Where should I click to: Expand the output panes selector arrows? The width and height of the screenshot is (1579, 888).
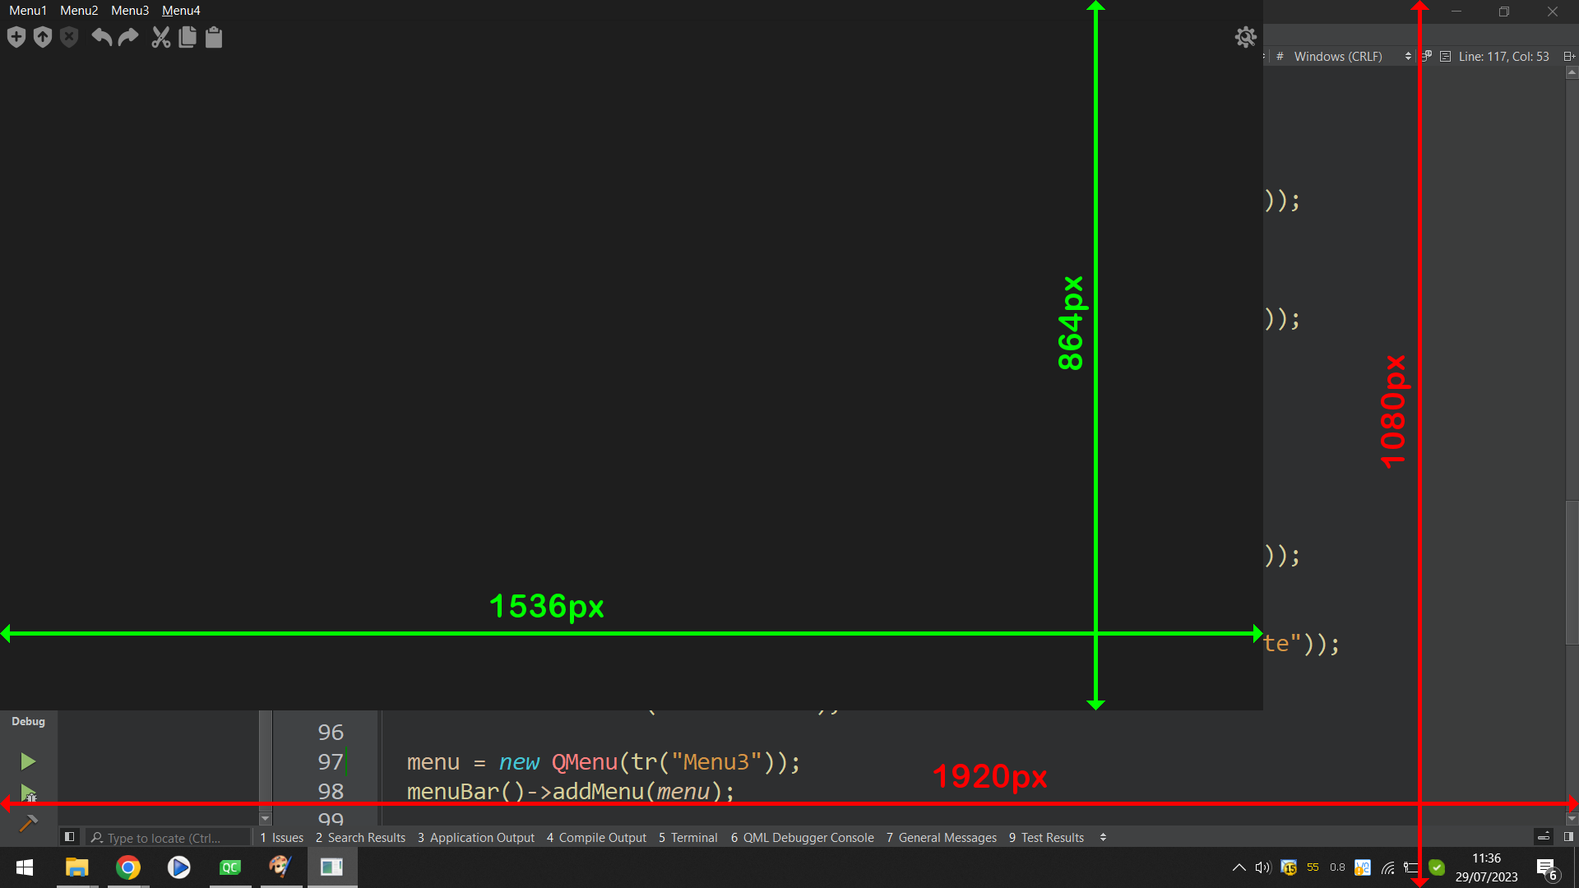(x=1103, y=837)
